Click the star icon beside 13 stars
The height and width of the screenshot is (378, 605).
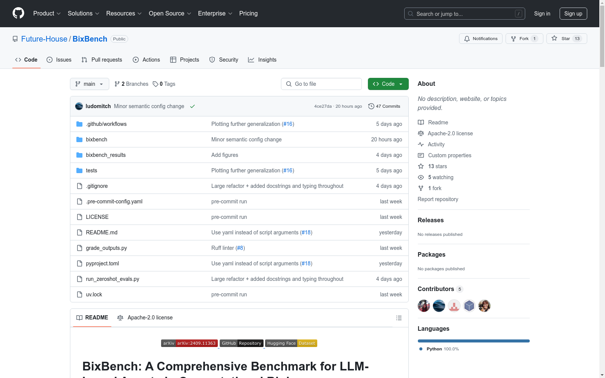pos(421,166)
